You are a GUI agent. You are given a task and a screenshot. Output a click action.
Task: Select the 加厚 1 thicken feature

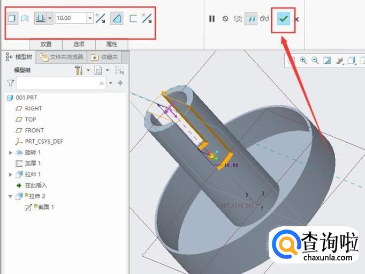pyautogui.click(x=33, y=164)
